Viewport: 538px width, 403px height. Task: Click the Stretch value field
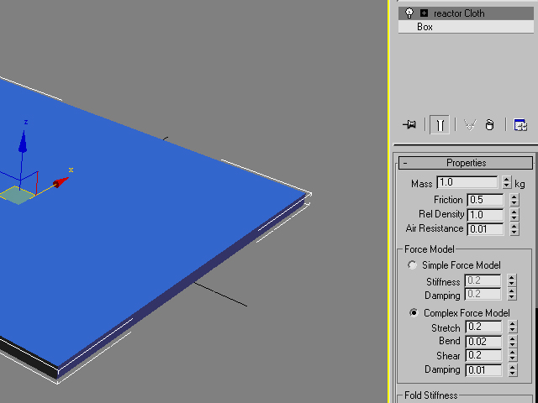pyautogui.click(x=484, y=327)
